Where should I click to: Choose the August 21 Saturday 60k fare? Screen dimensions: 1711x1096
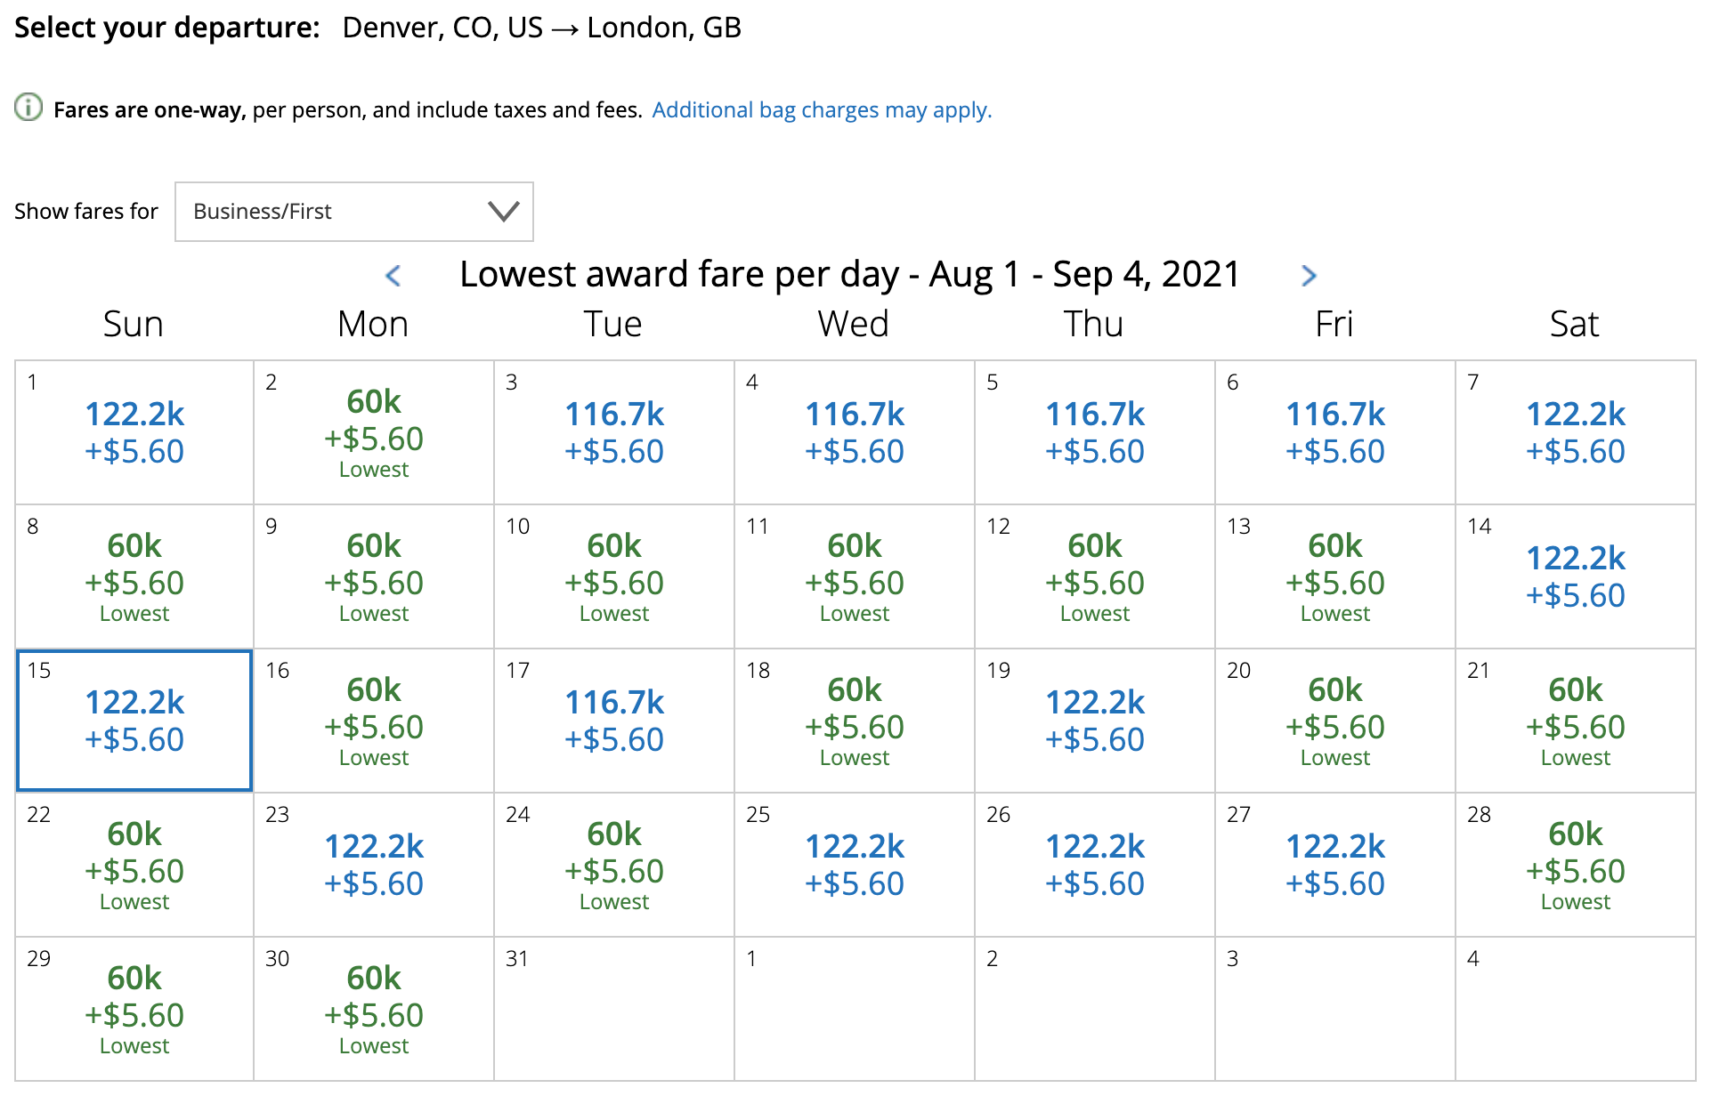pyautogui.click(x=1576, y=721)
